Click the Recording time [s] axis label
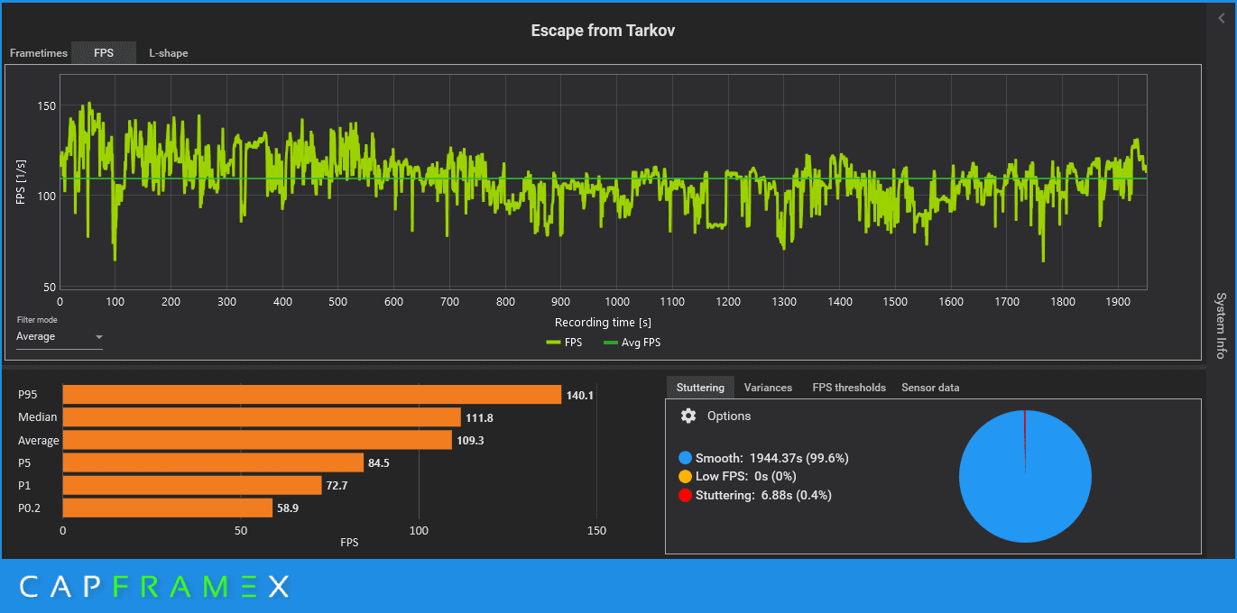1237x613 pixels. tap(603, 322)
